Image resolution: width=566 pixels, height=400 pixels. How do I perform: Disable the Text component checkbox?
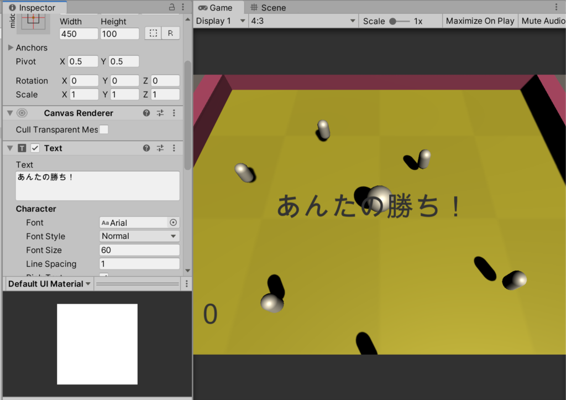tap(35, 148)
